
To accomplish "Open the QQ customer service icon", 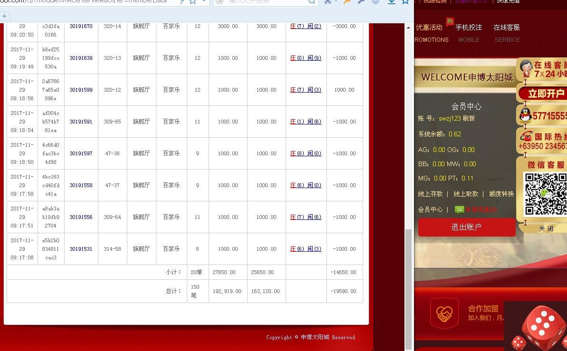I will [525, 115].
